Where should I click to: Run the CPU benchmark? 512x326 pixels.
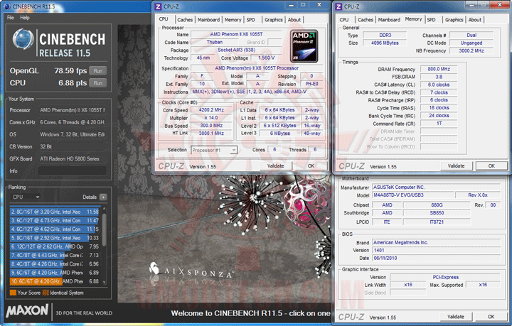tap(98, 83)
